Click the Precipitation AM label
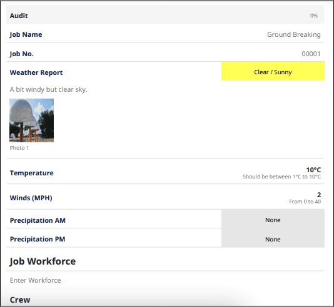The height and width of the screenshot is (307, 334). [x=38, y=220]
